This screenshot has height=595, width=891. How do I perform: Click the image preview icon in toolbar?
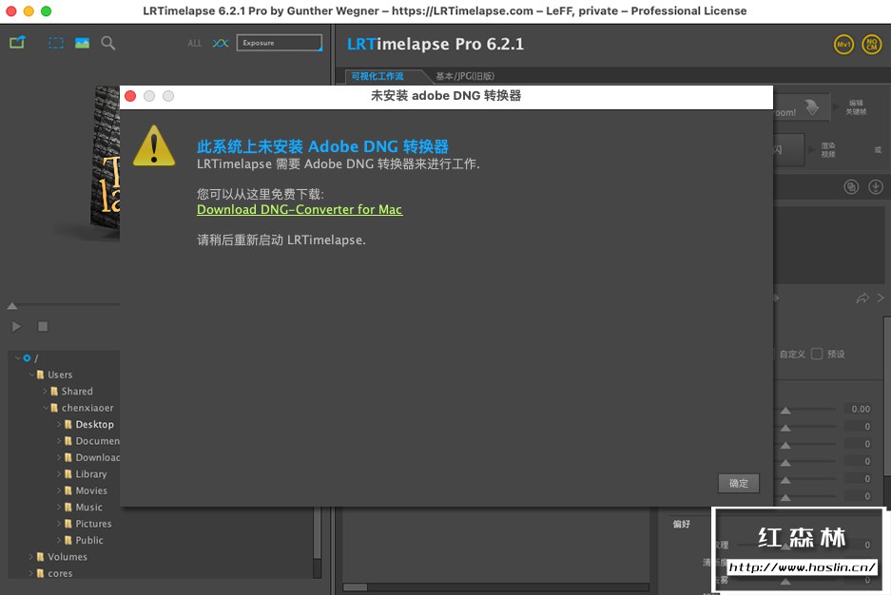coord(83,43)
